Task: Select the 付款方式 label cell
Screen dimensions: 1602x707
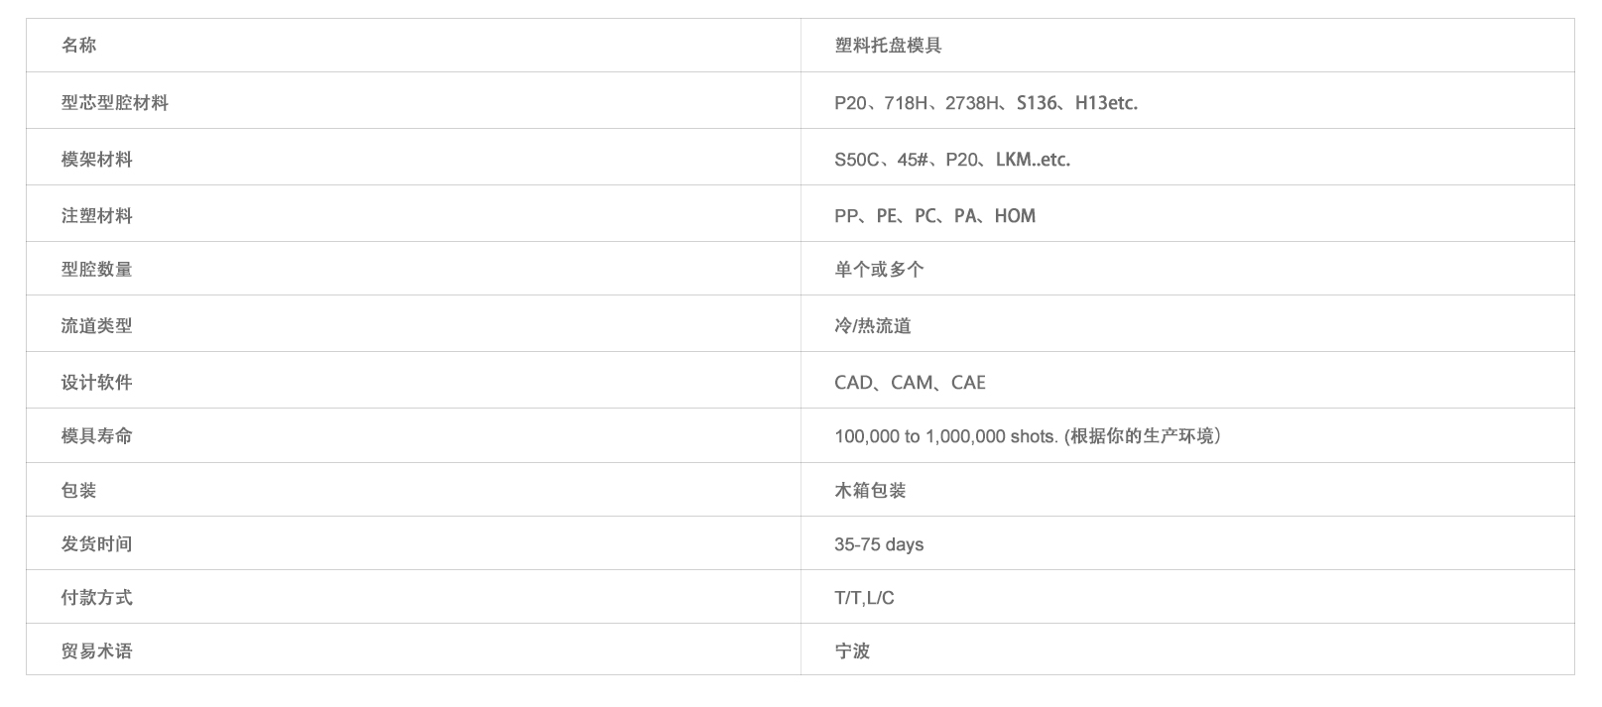Action: [97, 598]
